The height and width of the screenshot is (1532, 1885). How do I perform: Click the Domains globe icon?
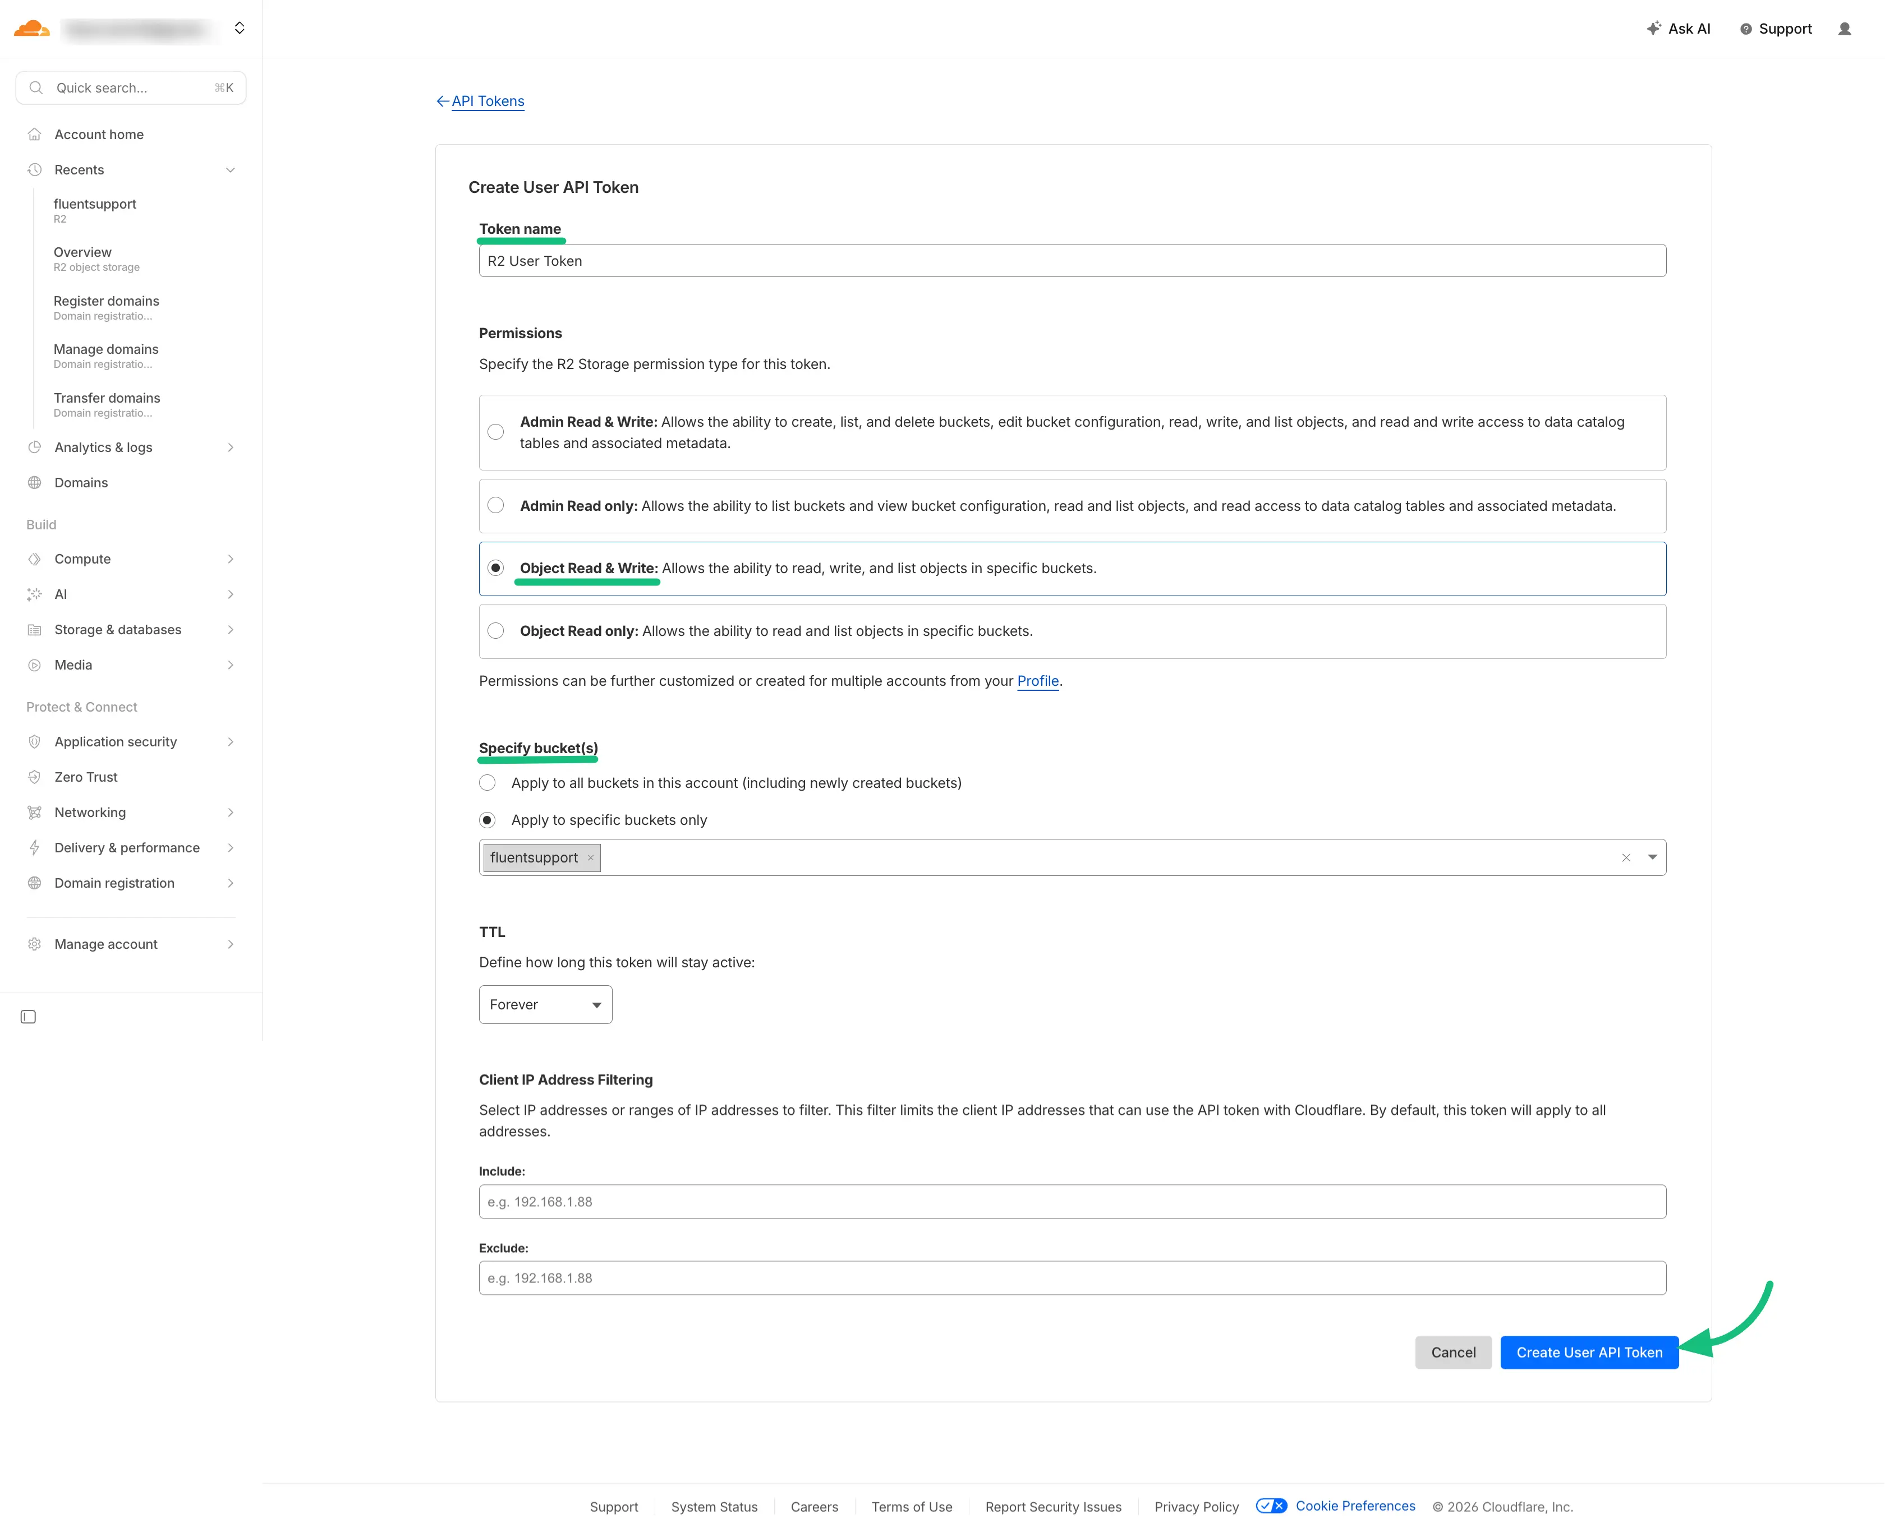(x=34, y=483)
